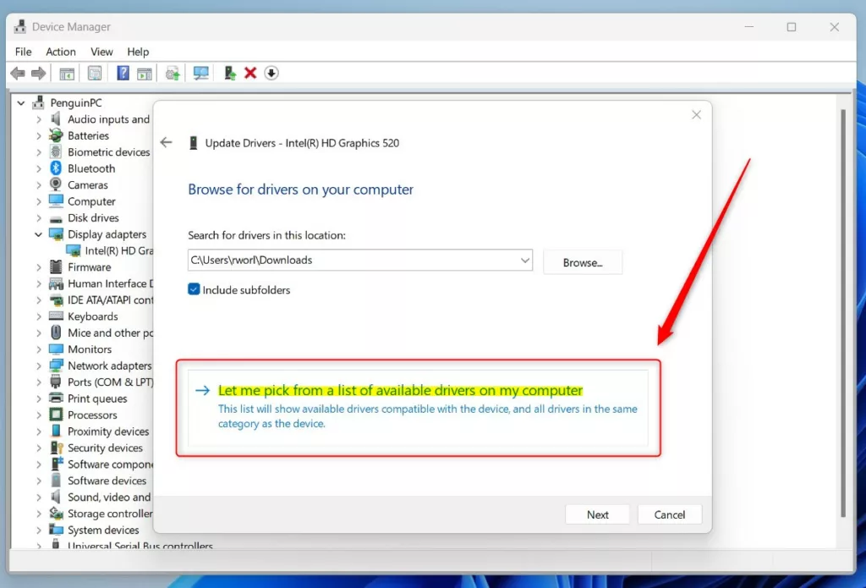Click the Cancel button

670,514
